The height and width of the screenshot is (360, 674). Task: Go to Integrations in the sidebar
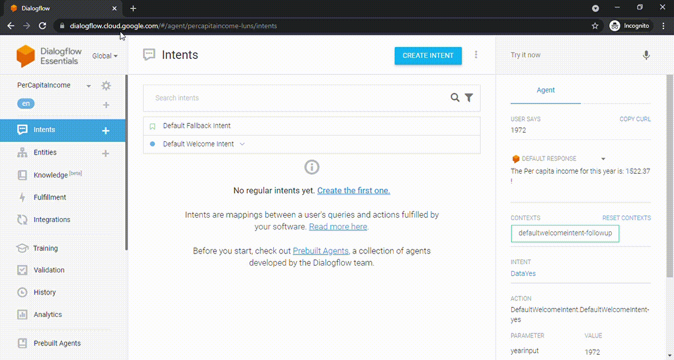51,220
